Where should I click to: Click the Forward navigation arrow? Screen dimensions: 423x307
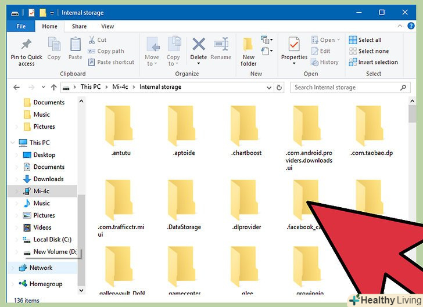31,87
